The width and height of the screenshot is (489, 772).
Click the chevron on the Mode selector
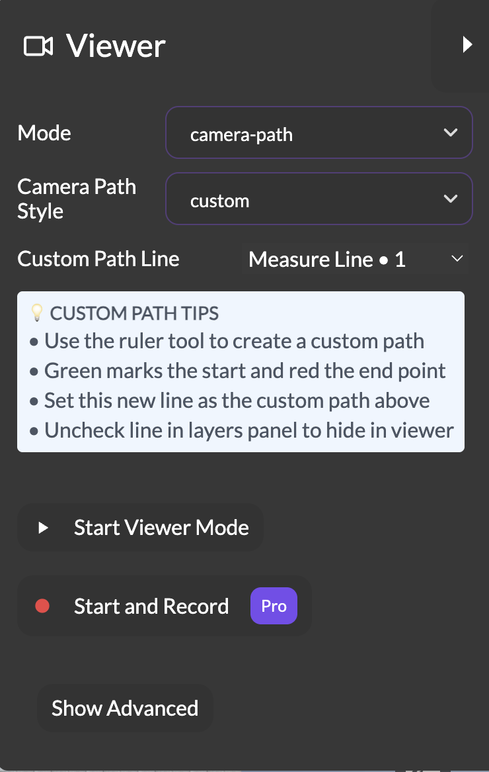451,132
